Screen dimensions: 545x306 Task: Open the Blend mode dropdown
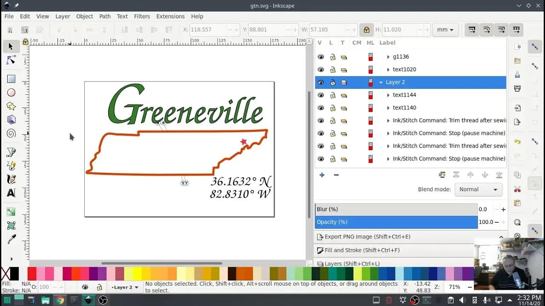pos(478,190)
